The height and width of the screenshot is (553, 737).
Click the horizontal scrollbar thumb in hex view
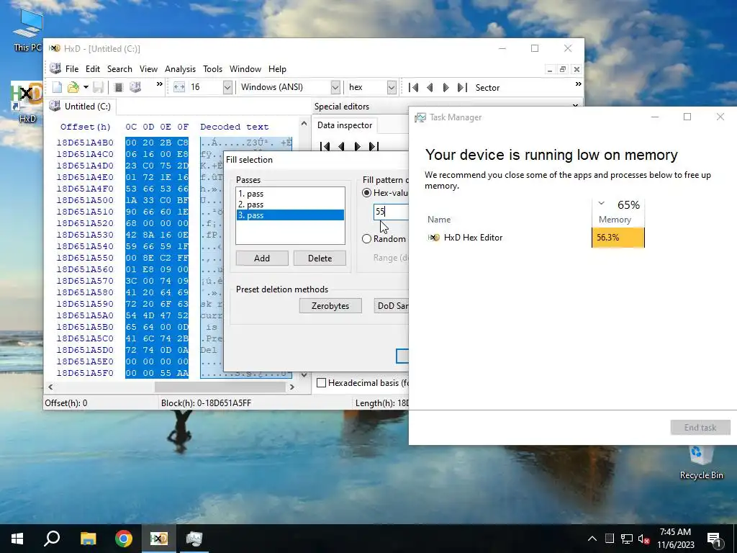click(x=220, y=387)
